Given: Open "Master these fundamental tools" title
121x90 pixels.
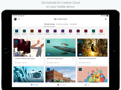Looking at the screenshot, I should 87,58.
